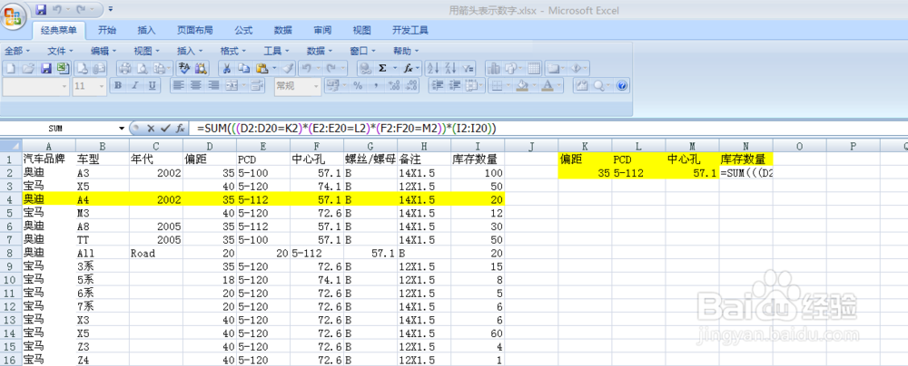Click the AutoSum sigma icon

pyautogui.click(x=382, y=68)
